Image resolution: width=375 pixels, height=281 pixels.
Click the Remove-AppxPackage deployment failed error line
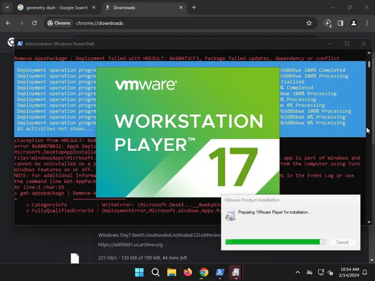click(177, 58)
